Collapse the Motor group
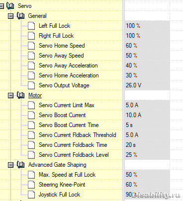This screenshot has height=201, width=183. pos(11,96)
